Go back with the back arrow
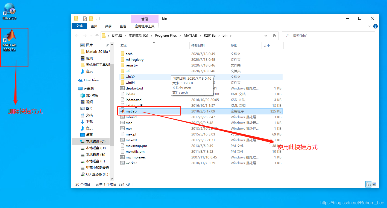387x208 pixels. (77, 36)
